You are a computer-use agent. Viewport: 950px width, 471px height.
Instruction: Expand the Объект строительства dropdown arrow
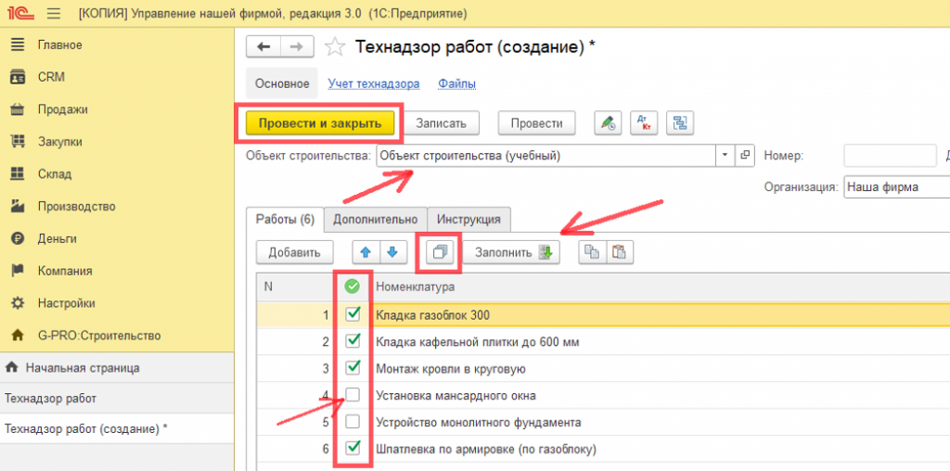click(725, 156)
